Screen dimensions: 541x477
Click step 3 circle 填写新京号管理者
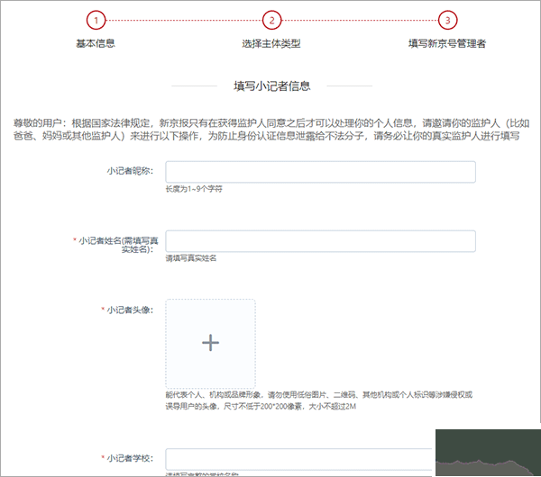[x=447, y=21]
